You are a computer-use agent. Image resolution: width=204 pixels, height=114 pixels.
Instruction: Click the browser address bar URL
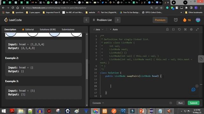(x=56, y=8)
